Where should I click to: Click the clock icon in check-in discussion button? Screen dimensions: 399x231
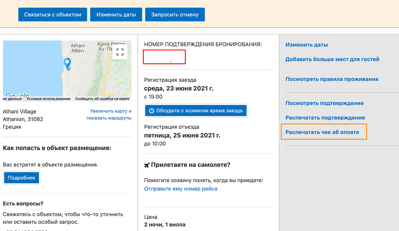click(x=152, y=110)
